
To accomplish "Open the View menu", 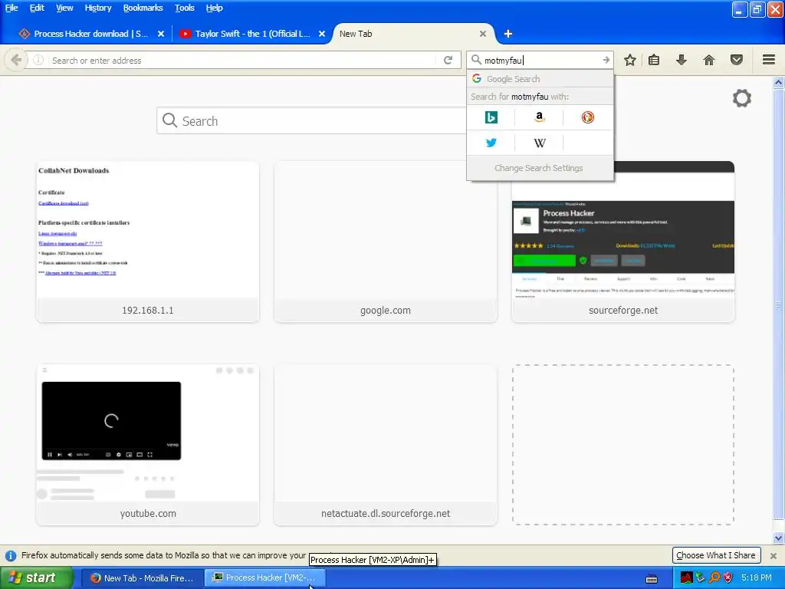I will (x=64, y=8).
